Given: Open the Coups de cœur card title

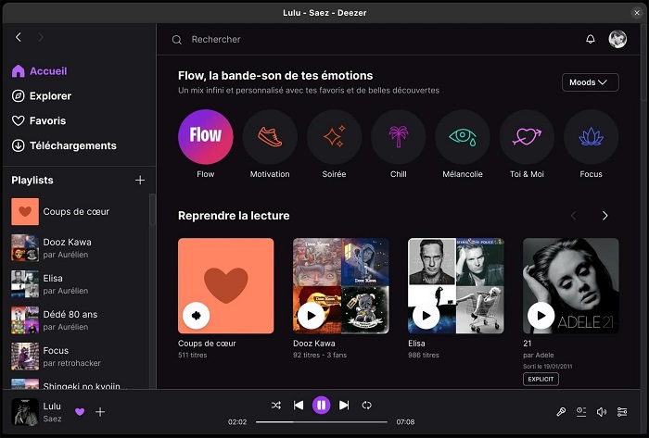Looking at the screenshot, I should pos(207,344).
